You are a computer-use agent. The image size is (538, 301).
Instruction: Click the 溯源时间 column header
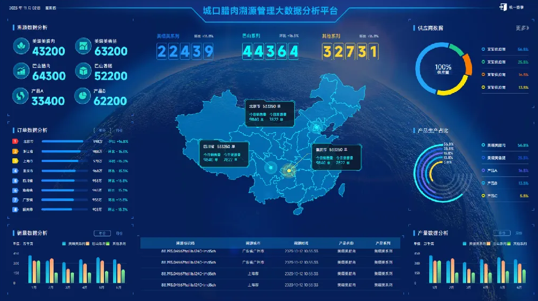(301, 243)
